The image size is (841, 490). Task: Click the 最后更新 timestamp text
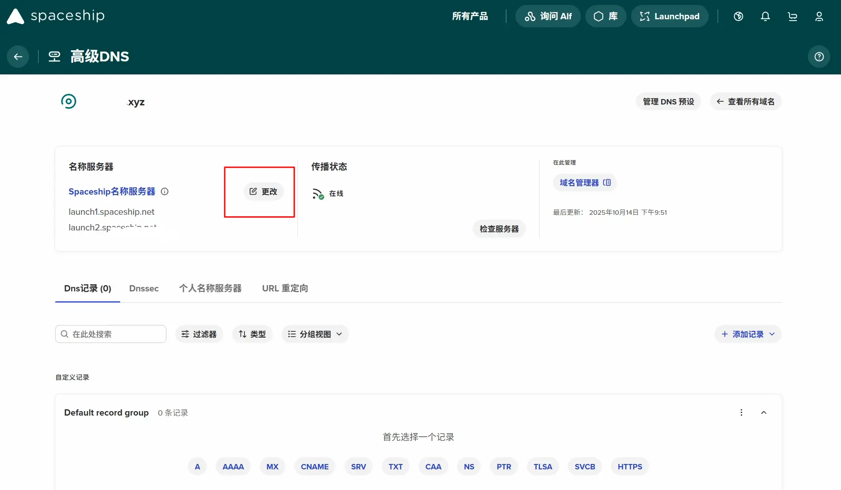click(610, 212)
